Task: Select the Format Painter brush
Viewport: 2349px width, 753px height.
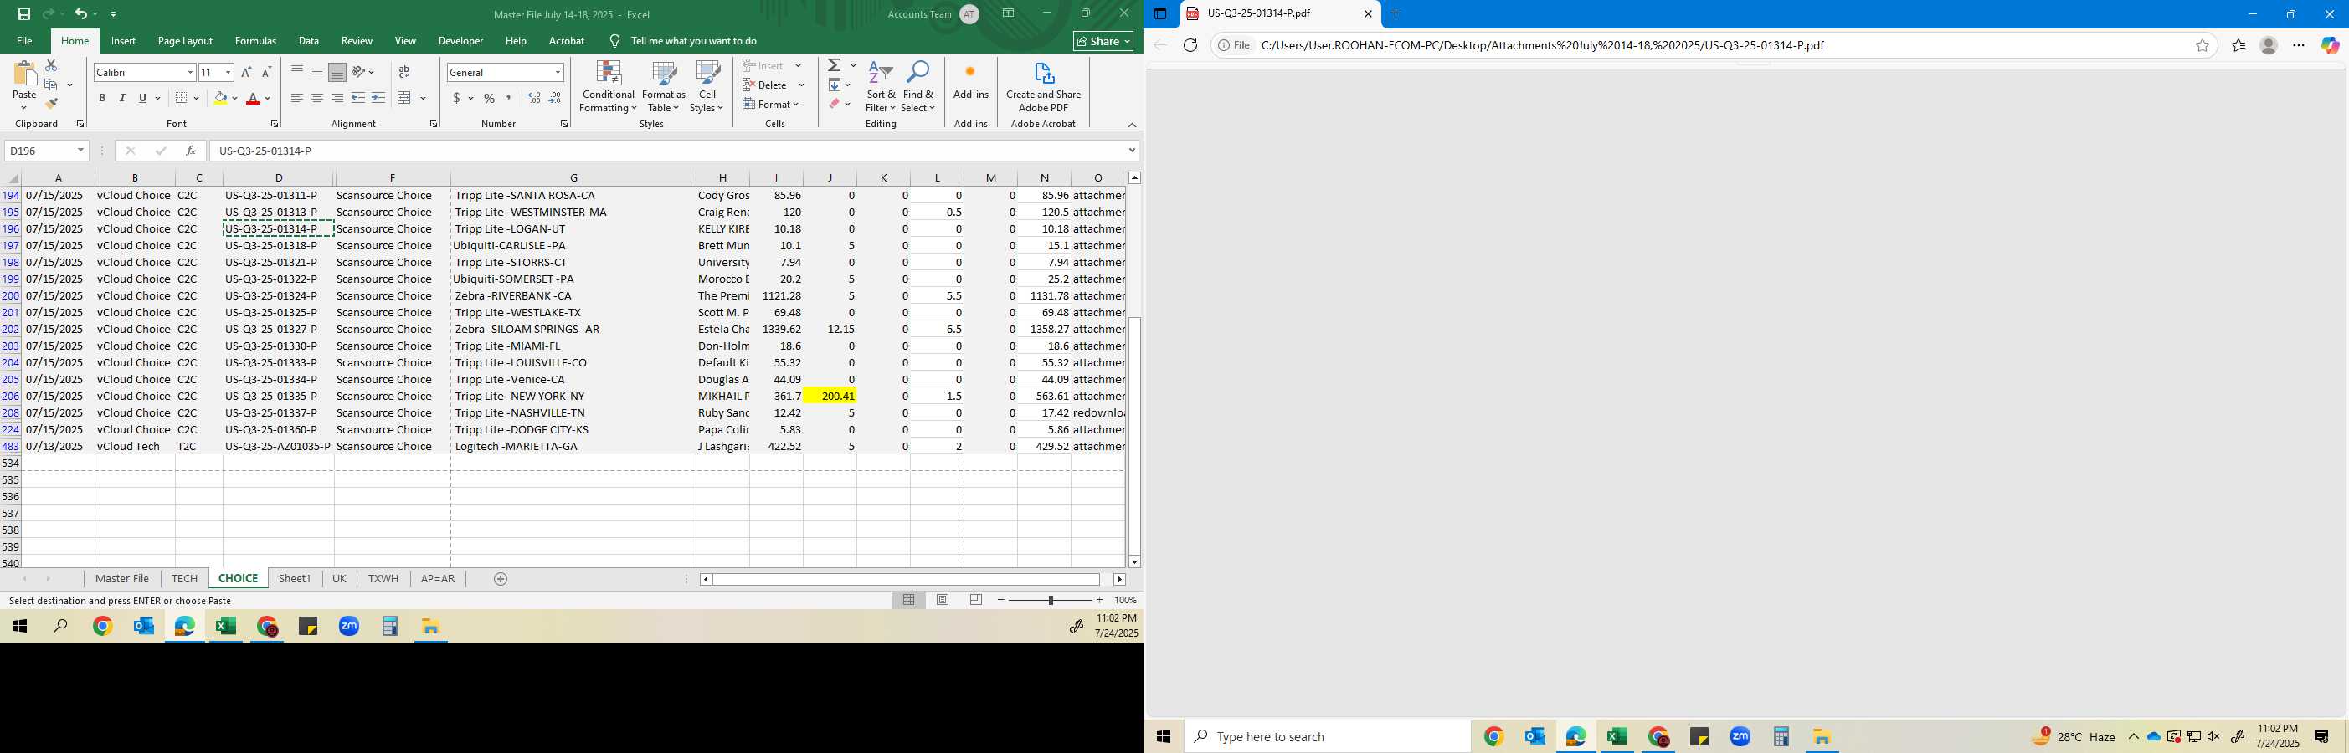Action: 51,104
